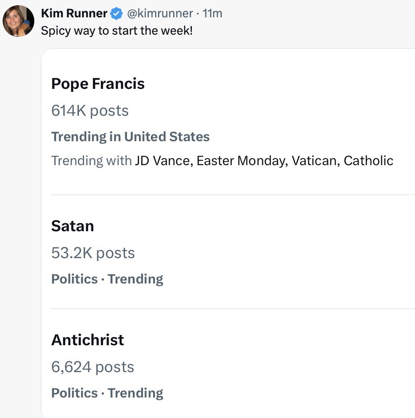
Task: Click the 6,624 posts count
Action: point(92,367)
